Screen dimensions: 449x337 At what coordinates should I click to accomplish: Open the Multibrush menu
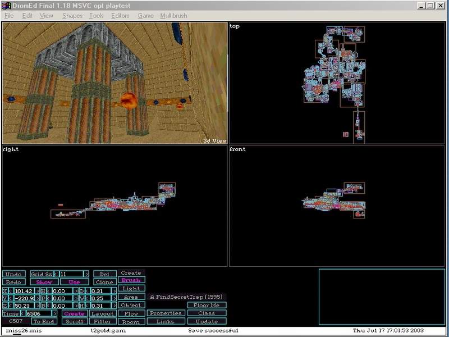(x=173, y=16)
